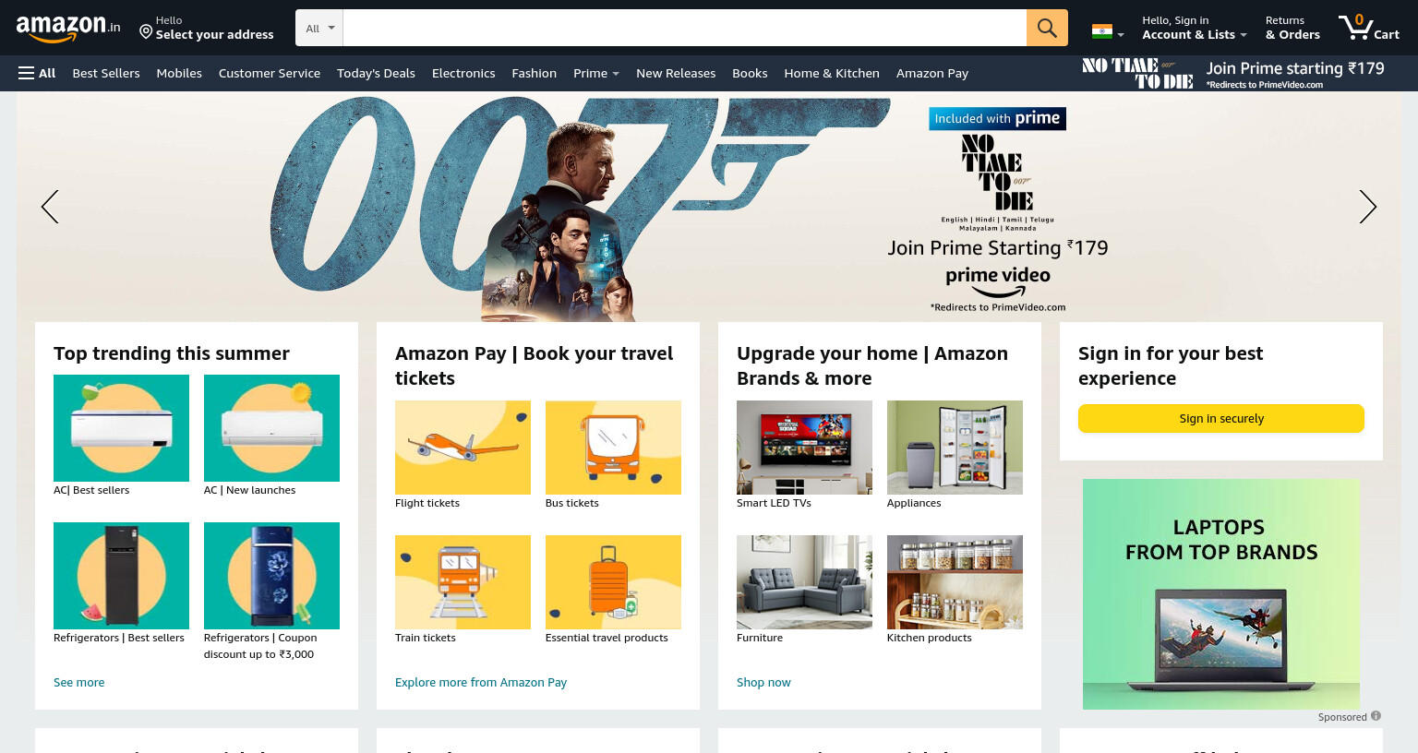Open the Flight tickets thumbnail

[463, 448]
